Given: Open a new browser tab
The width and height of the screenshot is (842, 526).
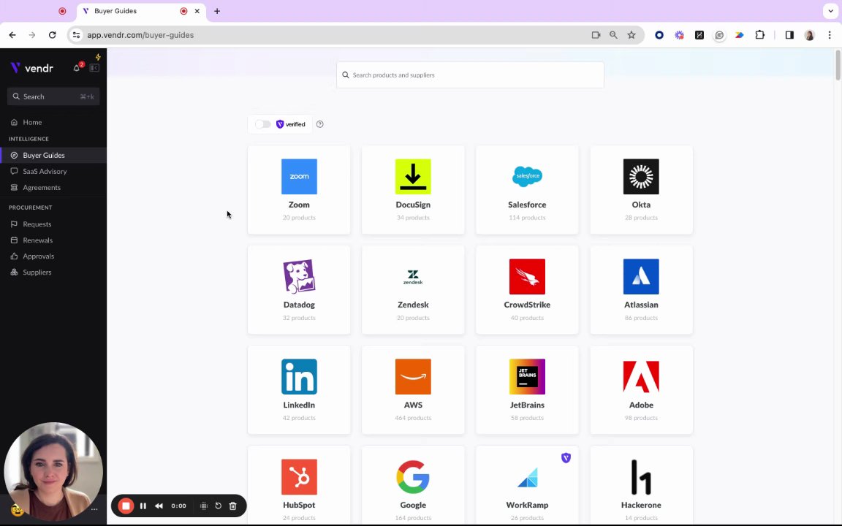Looking at the screenshot, I should click(x=217, y=11).
